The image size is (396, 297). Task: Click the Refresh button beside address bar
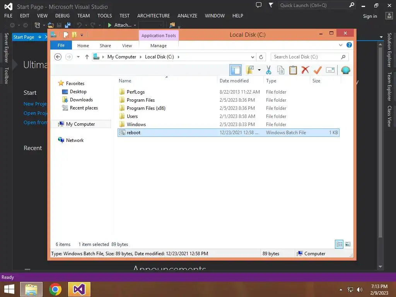[x=261, y=57]
